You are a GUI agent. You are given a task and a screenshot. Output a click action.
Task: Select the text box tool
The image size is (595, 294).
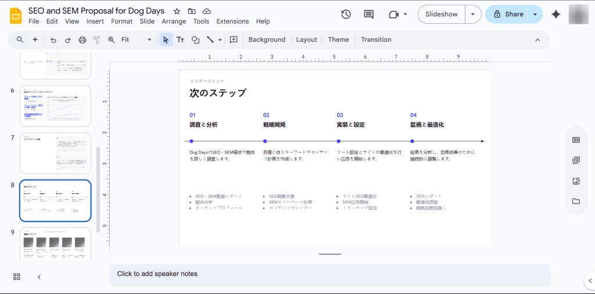[180, 39]
